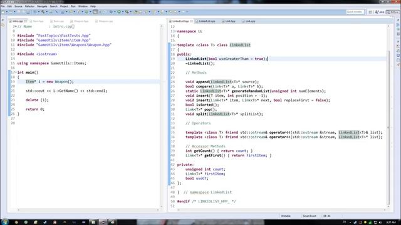The image size is (401, 225).
Task: Switch to the Java perspective
Action: point(380,12)
